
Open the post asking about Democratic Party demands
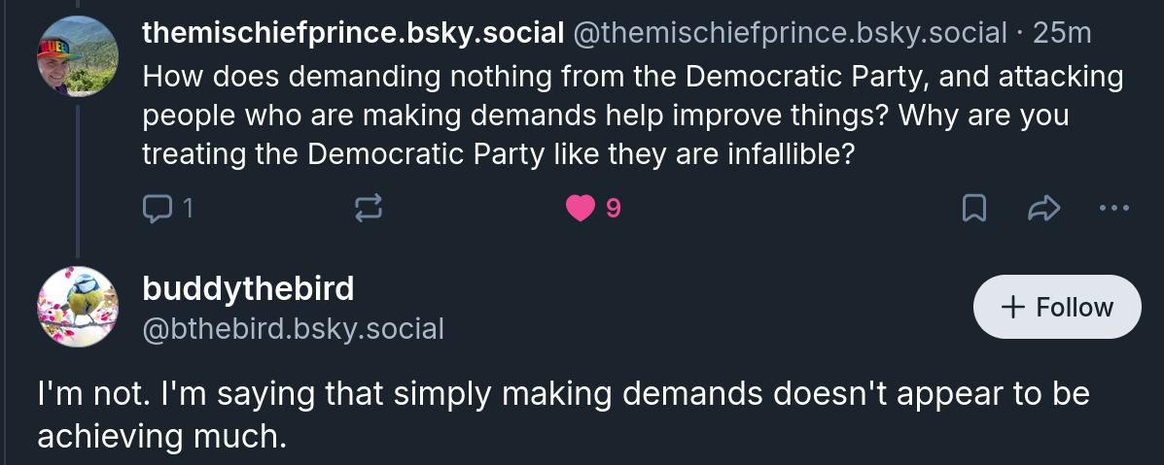pyautogui.click(x=632, y=115)
